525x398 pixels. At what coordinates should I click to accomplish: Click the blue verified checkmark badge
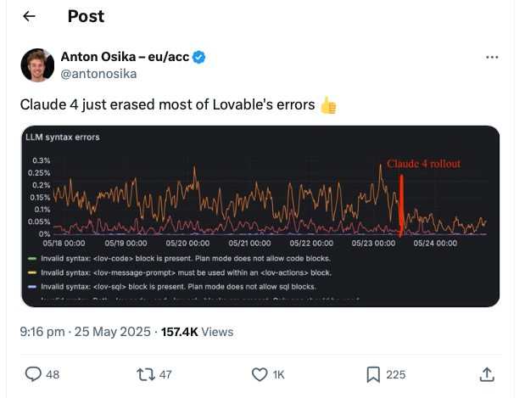[198, 57]
